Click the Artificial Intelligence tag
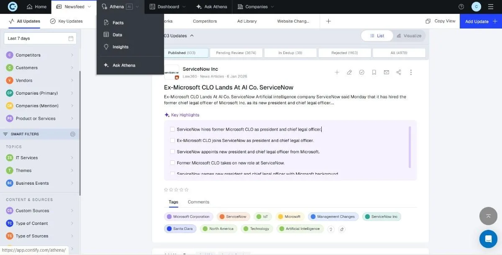This screenshot has width=502, height=255. point(300,229)
